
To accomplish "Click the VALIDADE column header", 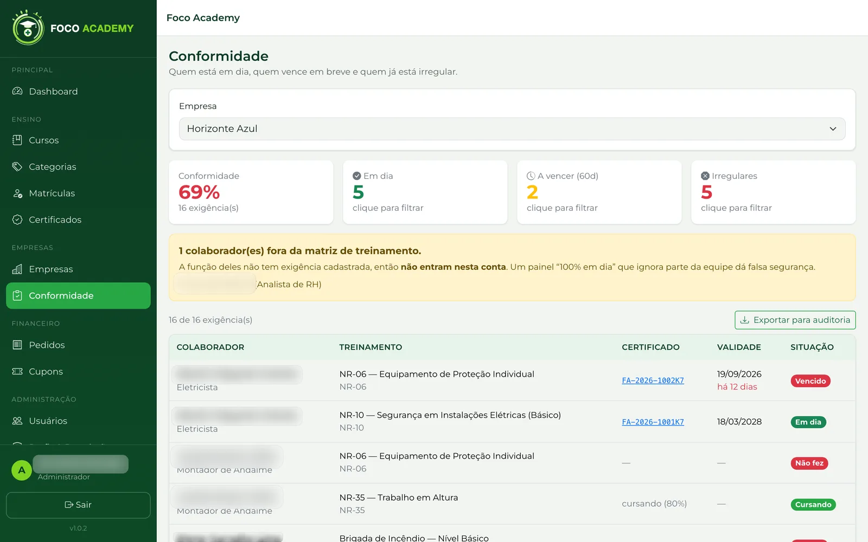I will tap(739, 347).
